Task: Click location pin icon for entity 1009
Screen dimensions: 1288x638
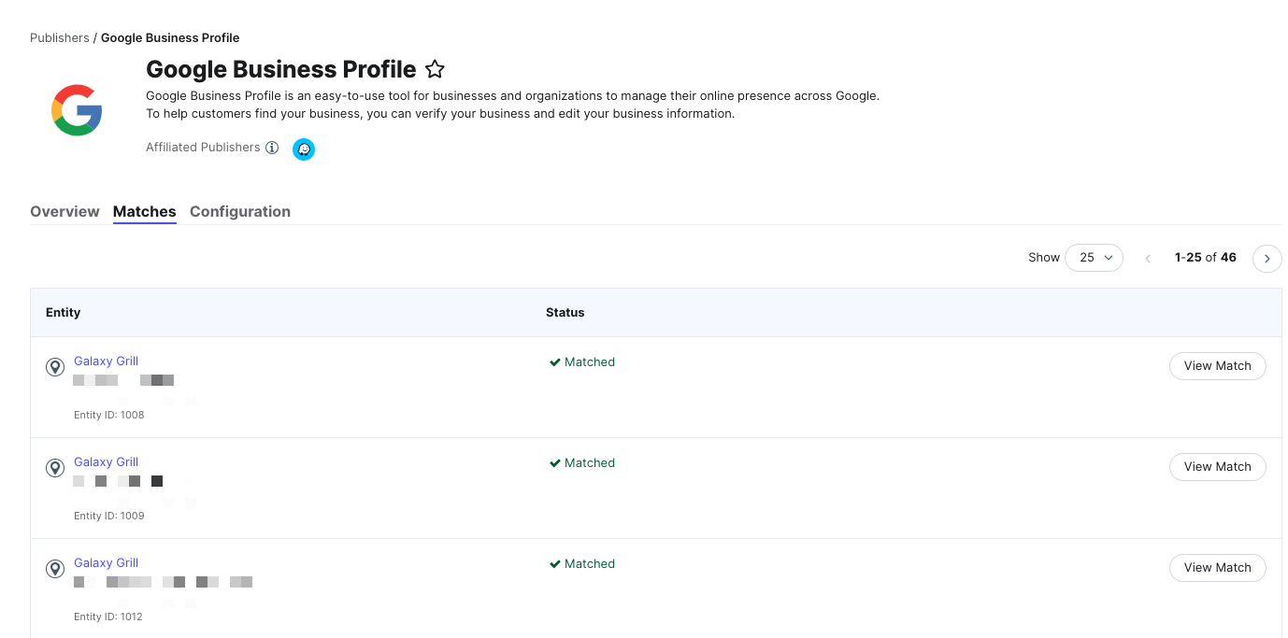Action: coord(55,468)
